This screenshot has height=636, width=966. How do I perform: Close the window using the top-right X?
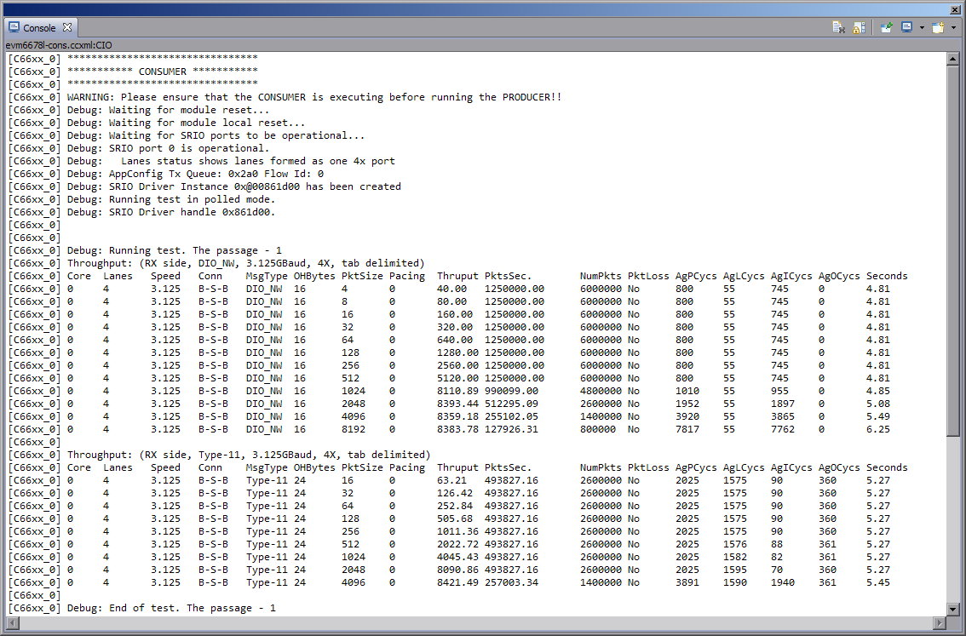click(955, 9)
